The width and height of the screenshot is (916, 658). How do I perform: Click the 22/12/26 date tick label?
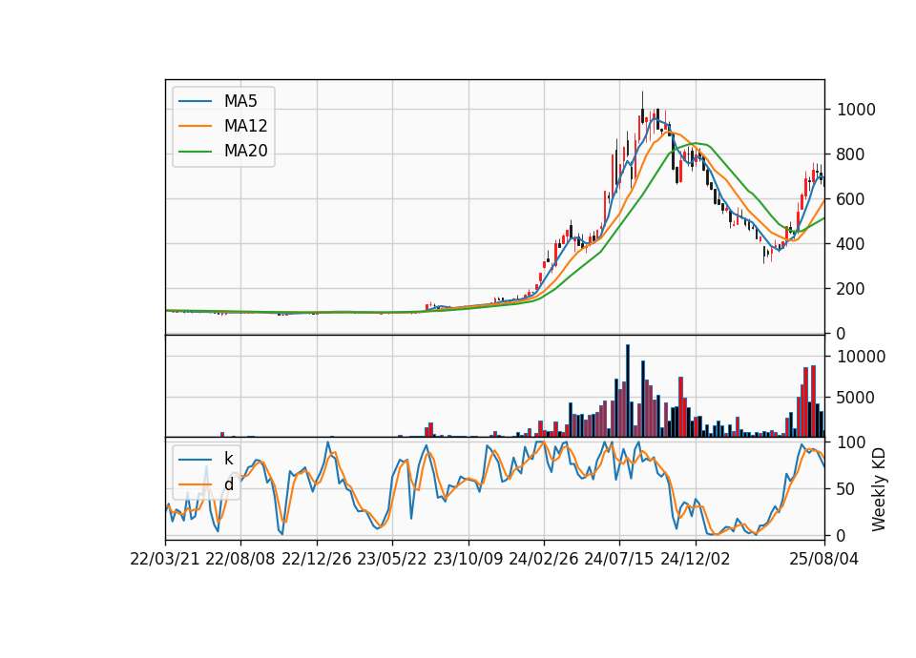317,559
